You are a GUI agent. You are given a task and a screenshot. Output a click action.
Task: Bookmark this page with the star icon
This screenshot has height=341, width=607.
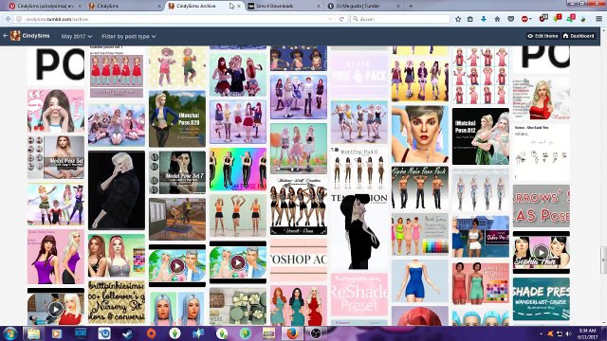click(x=458, y=19)
